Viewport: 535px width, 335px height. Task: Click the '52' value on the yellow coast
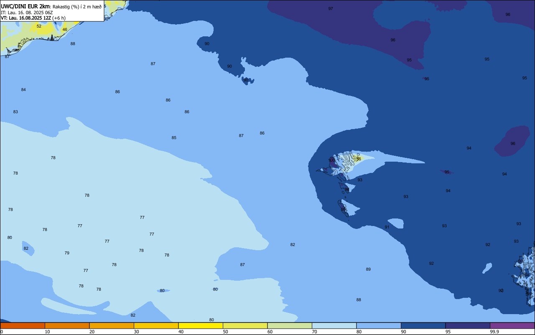[39, 26]
